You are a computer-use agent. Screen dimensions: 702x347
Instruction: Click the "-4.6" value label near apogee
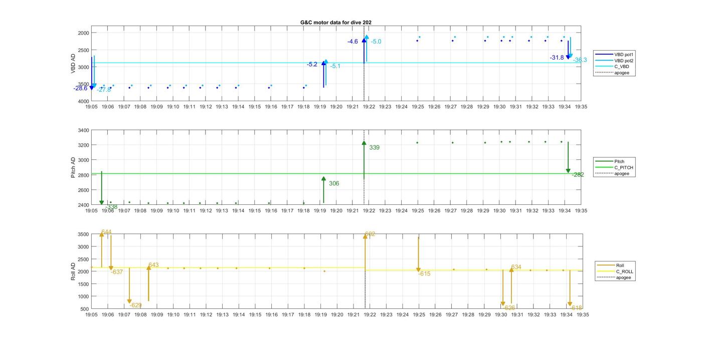tap(353, 42)
